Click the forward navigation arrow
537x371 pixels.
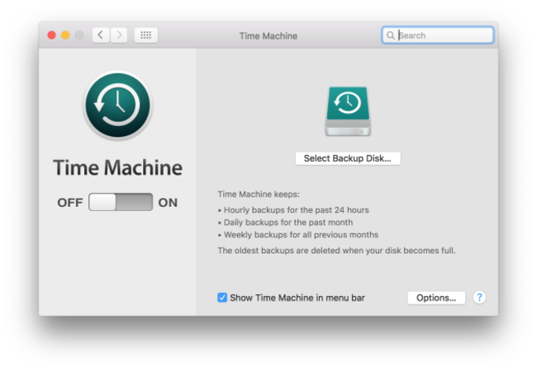pos(119,35)
